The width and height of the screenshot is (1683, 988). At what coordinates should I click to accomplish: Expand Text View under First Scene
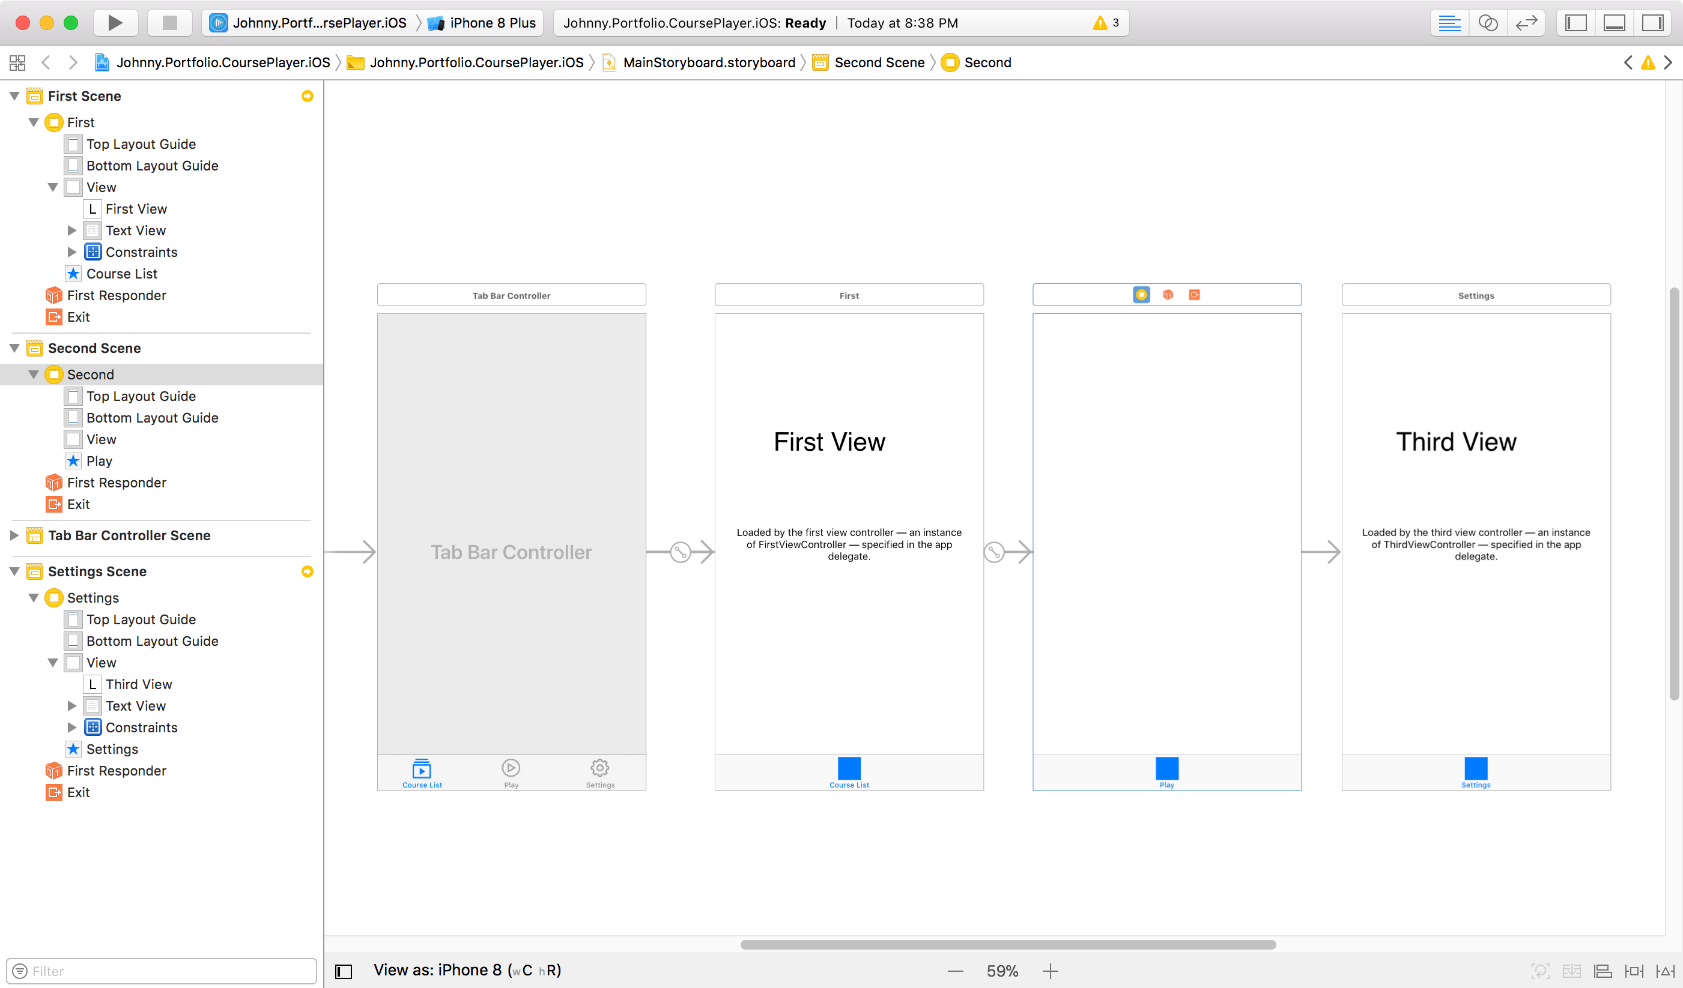[x=72, y=231]
